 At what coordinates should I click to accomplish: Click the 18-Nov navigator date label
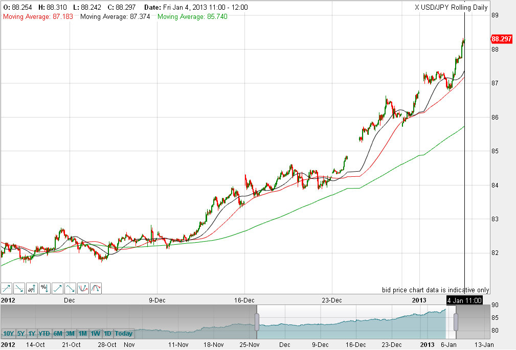[x=214, y=345]
